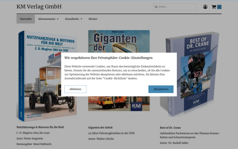Expand the Einzelhefte dropdown menu
Image resolution: width=238 pixels, height=149 pixels.
pyautogui.click(x=73, y=19)
